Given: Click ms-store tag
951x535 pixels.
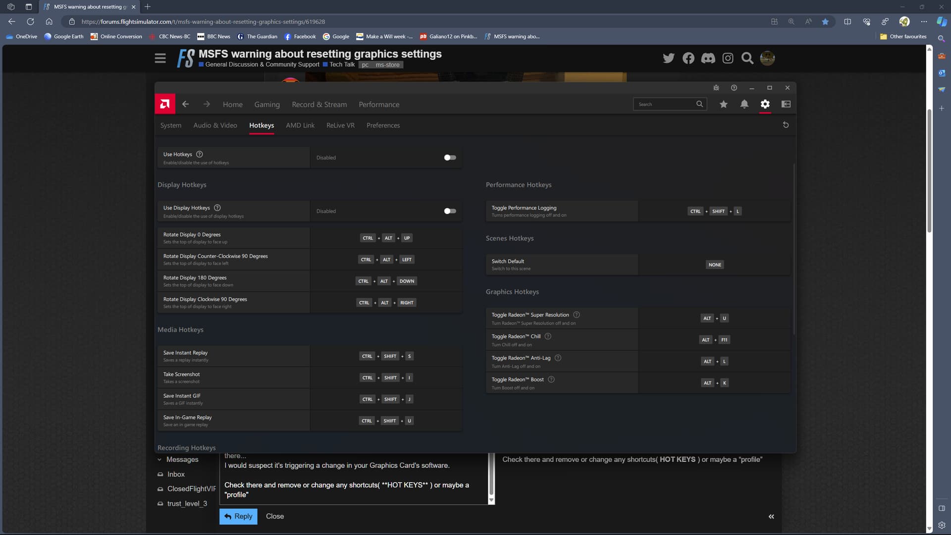Looking at the screenshot, I should tap(387, 65).
